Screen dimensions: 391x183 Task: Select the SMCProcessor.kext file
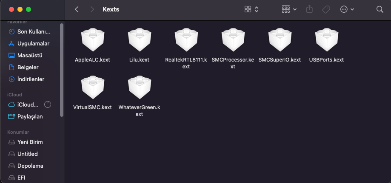[x=233, y=41]
